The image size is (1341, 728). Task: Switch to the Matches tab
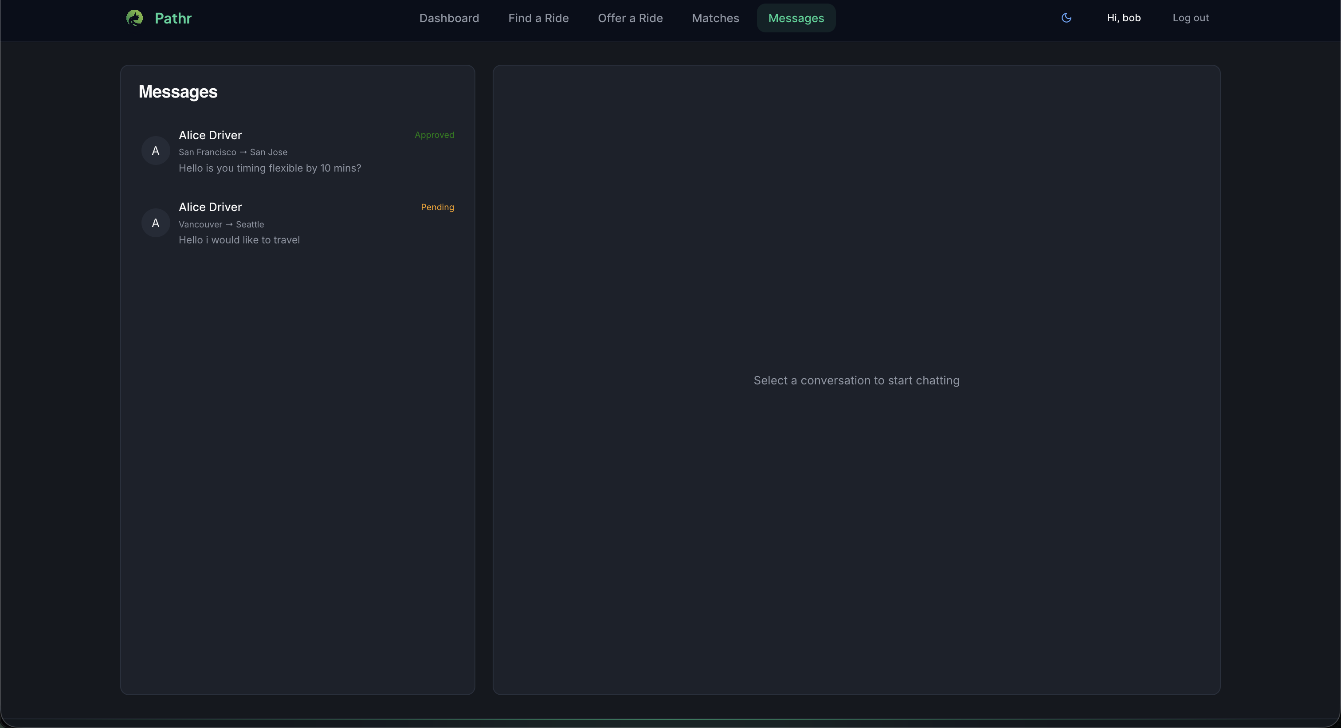[715, 18]
